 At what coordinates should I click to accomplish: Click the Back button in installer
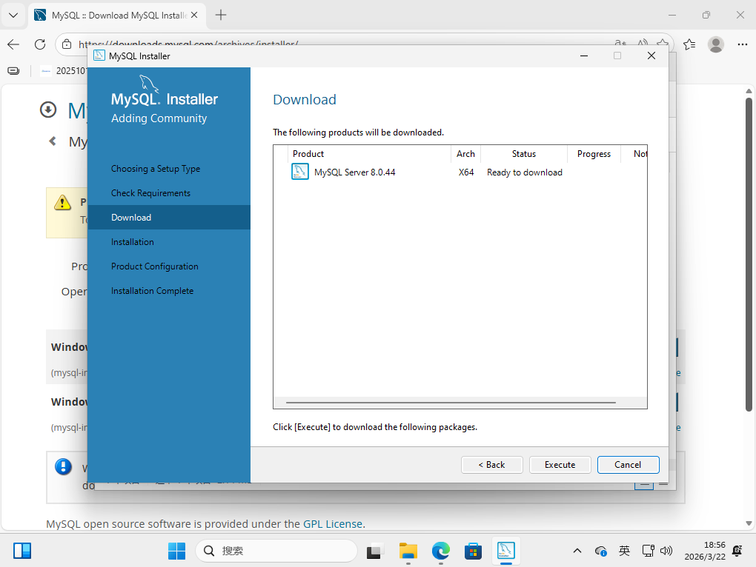pyautogui.click(x=492, y=464)
